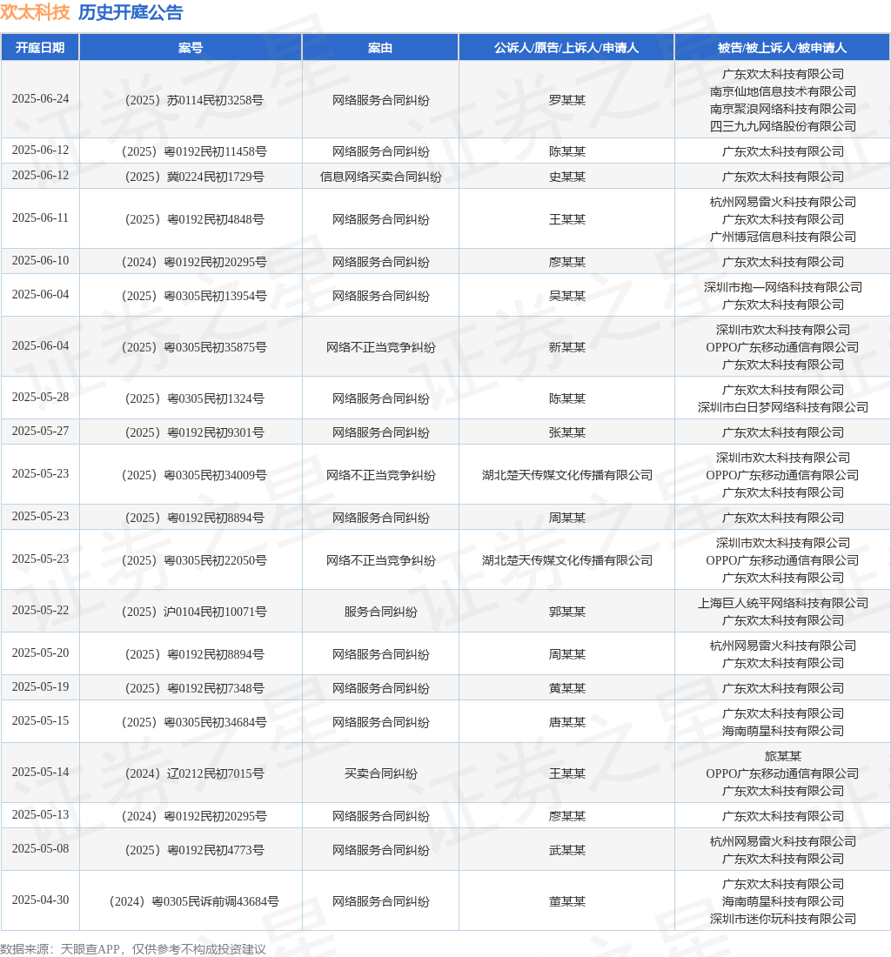Click the date cell 2025-06-11
This screenshot has height=957, width=891.
click(x=40, y=217)
